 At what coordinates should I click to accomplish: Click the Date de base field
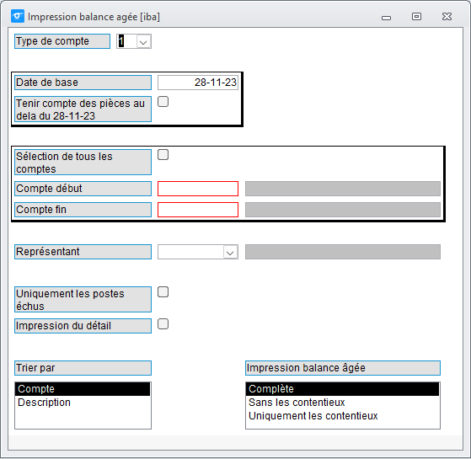tap(198, 83)
